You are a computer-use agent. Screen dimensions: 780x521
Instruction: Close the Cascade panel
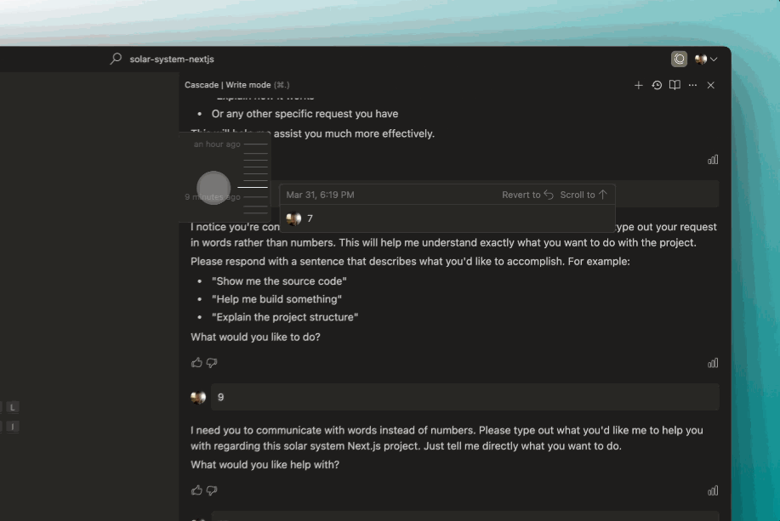coord(711,85)
